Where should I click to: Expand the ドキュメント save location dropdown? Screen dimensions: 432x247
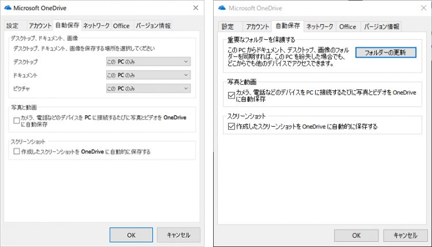tap(148, 75)
